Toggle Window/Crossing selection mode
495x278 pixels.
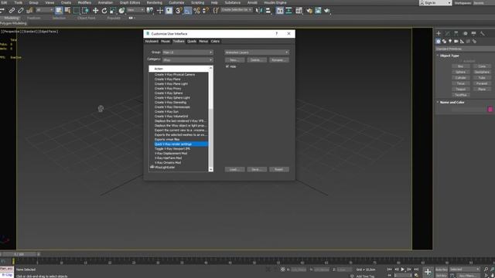click(85, 11)
